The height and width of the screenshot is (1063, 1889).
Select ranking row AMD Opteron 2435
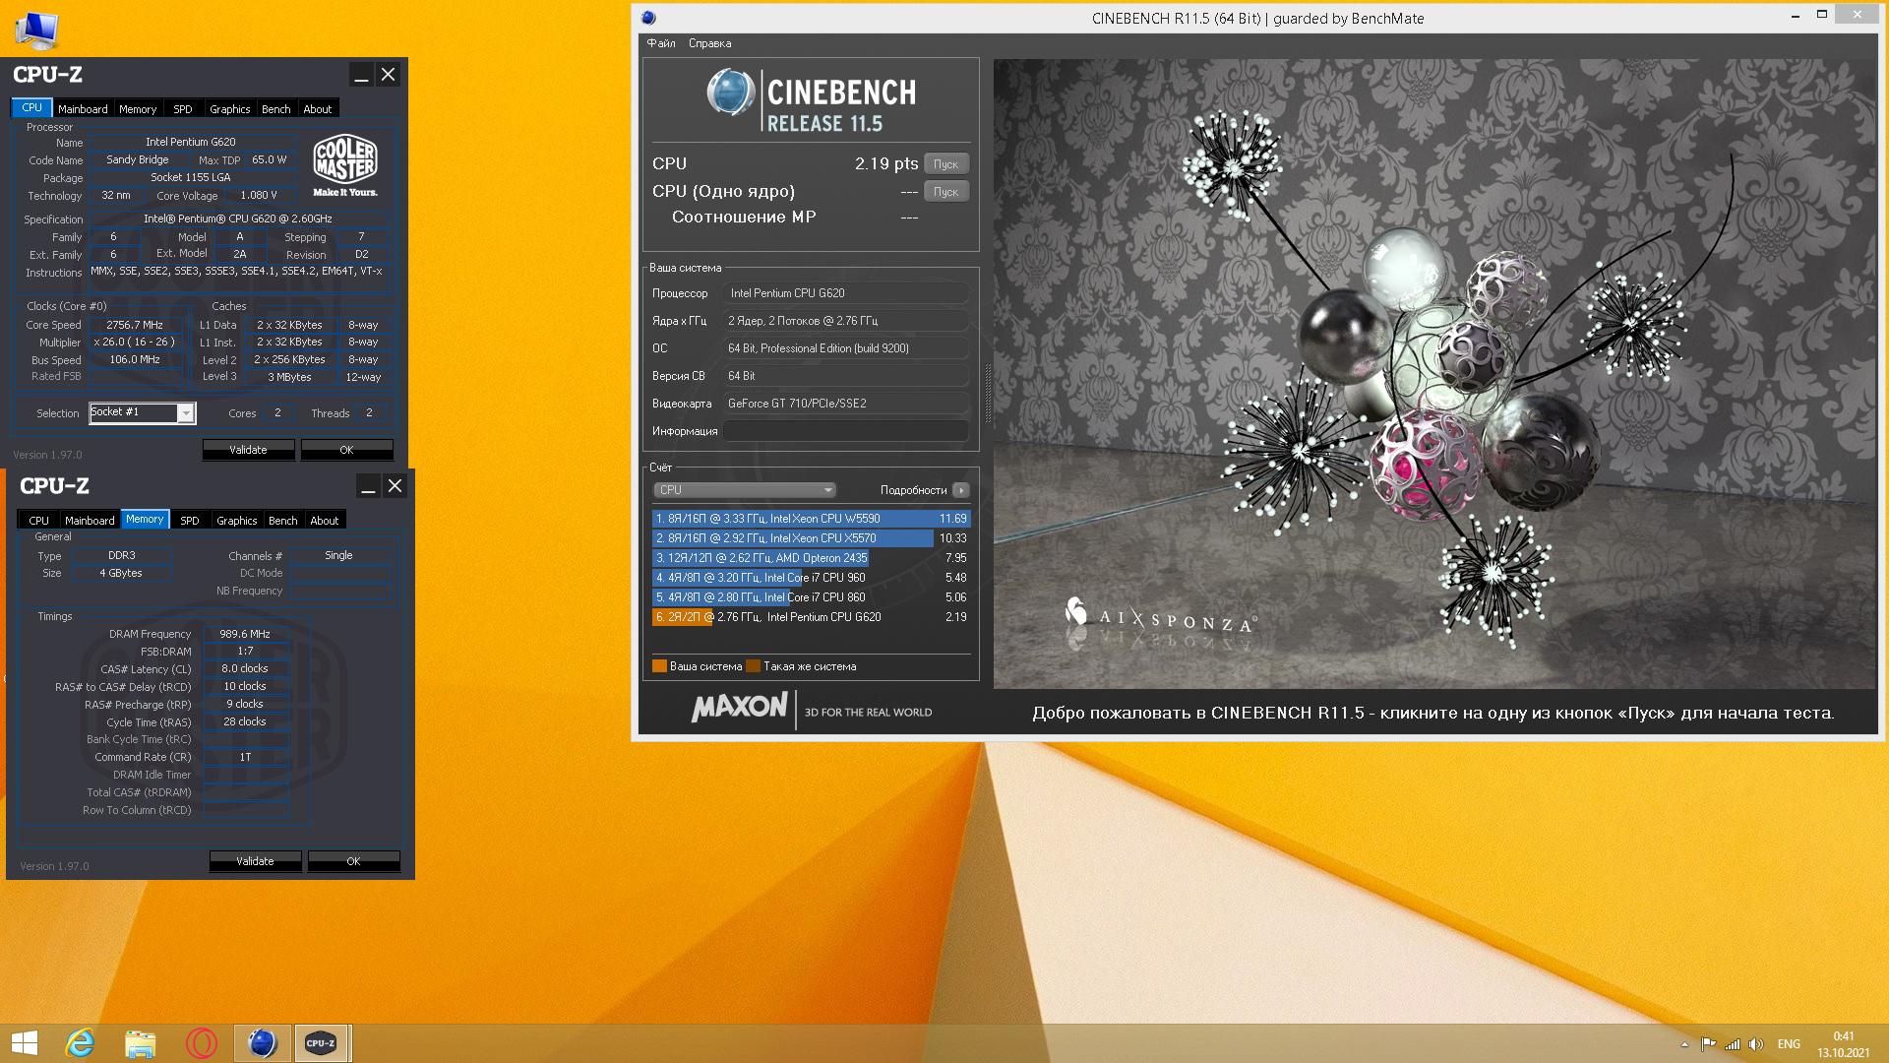(812, 558)
